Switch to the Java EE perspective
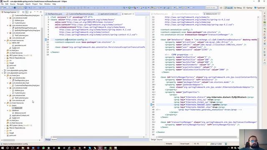The height and width of the screenshot is (150, 267). (x=229, y=8)
